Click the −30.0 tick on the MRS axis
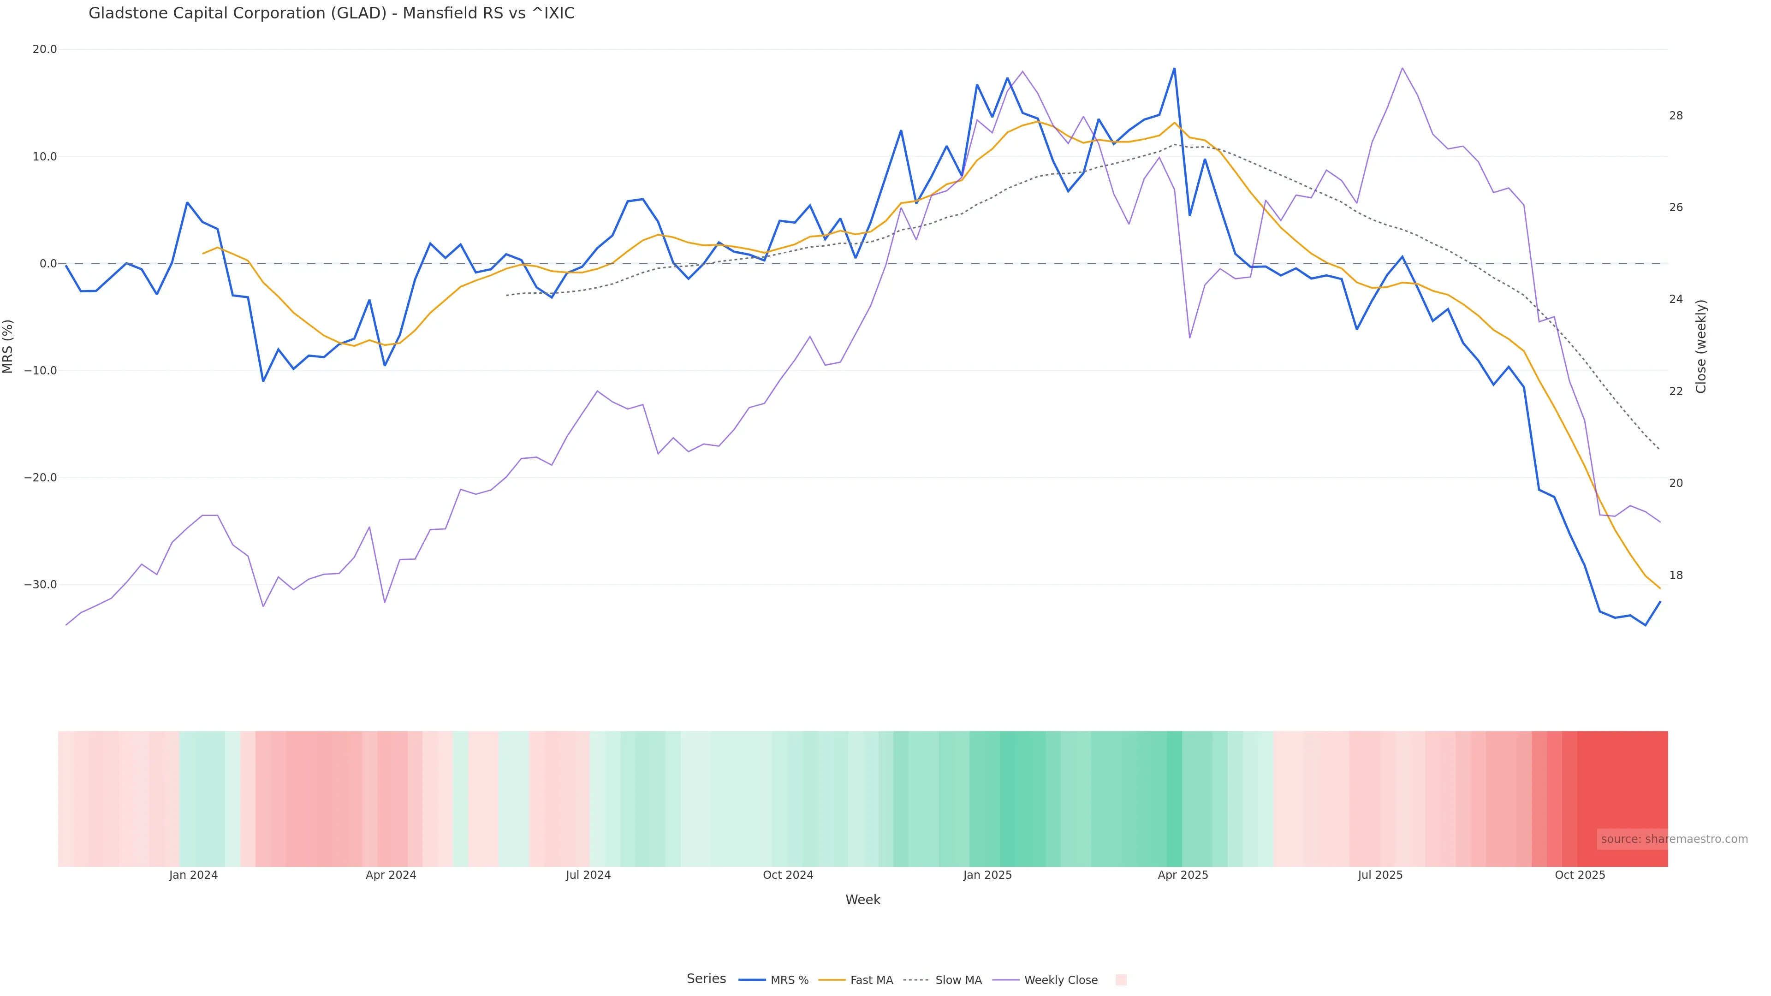Image resolution: width=1771 pixels, height=996 pixels. pos(41,585)
